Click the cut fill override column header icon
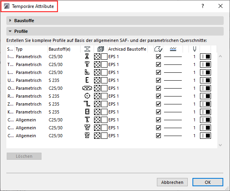Screen dimensions: 230x191 pyautogui.click(x=158, y=49)
